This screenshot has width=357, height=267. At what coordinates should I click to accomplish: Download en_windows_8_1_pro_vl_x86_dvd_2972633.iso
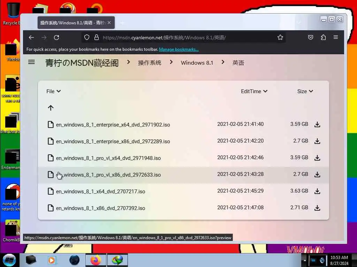coord(317,175)
